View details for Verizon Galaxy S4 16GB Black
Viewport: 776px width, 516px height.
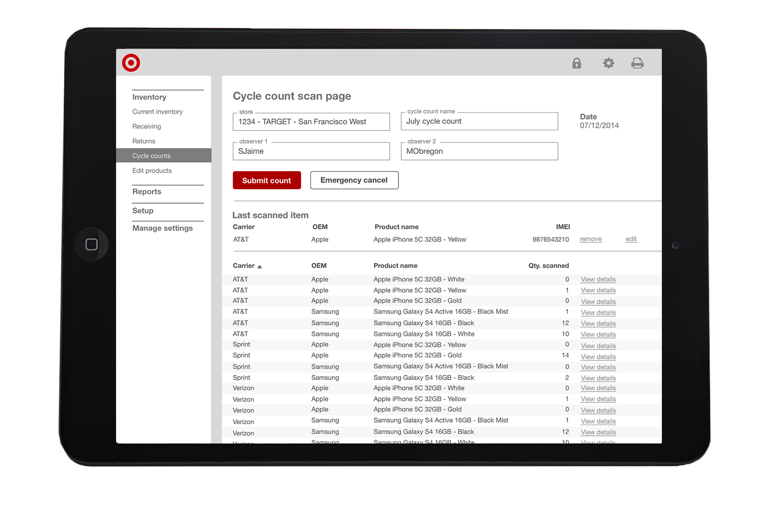coord(598,433)
